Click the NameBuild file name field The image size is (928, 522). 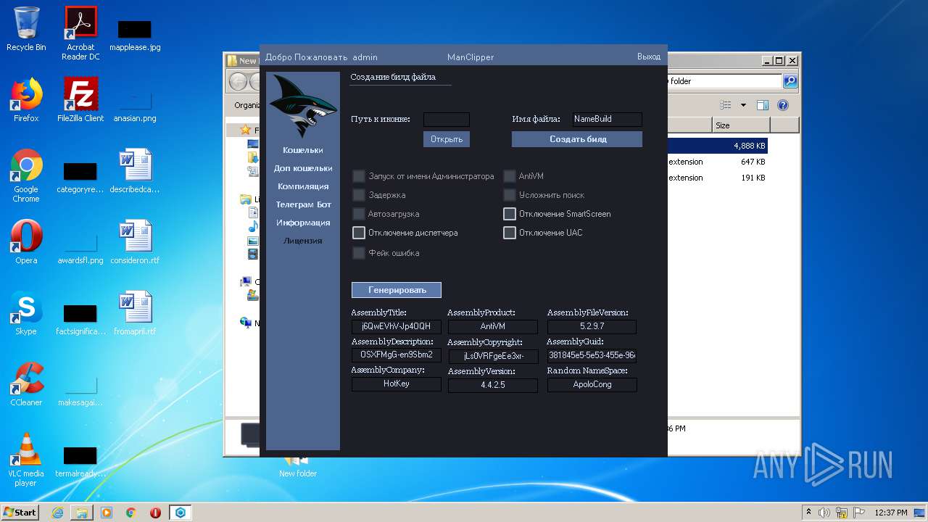pos(608,120)
